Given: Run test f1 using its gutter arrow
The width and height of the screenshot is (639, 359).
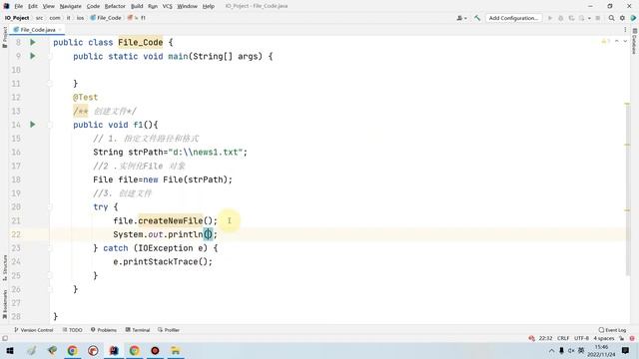Looking at the screenshot, I should 33,125.
